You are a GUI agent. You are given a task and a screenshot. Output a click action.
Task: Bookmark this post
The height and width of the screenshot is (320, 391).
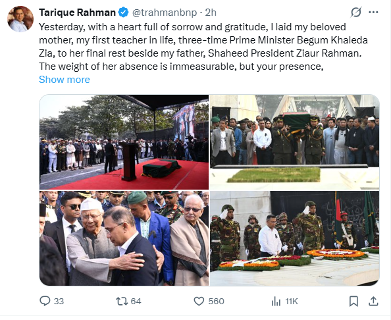click(353, 301)
